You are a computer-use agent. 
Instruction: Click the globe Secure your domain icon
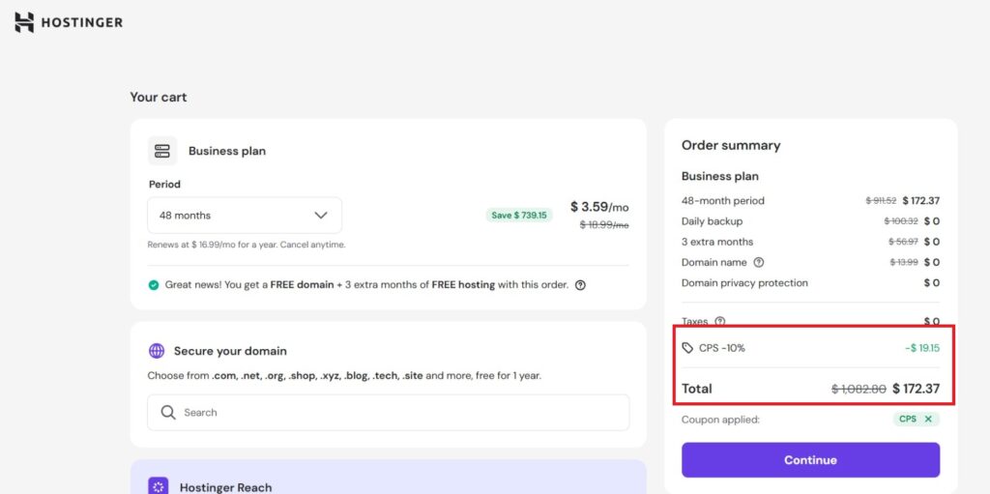(x=157, y=351)
